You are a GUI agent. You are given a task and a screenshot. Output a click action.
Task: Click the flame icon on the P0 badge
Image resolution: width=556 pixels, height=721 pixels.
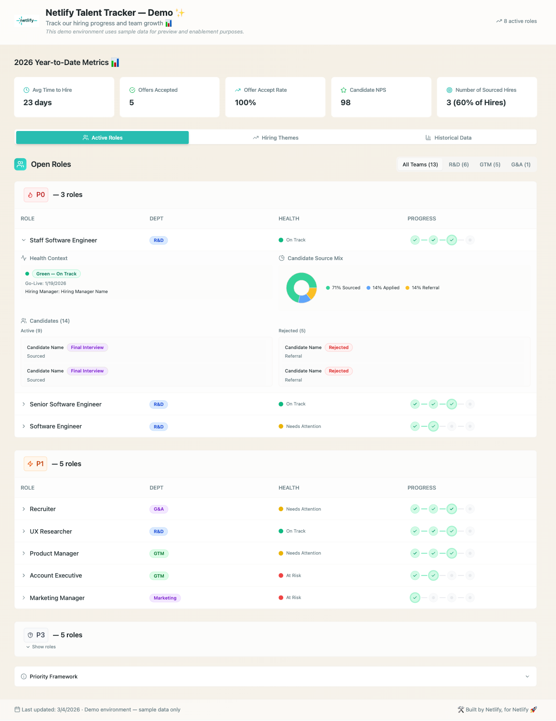pos(30,195)
